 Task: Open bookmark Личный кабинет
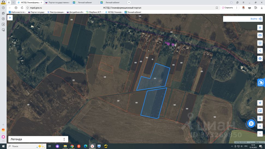point(133,12)
